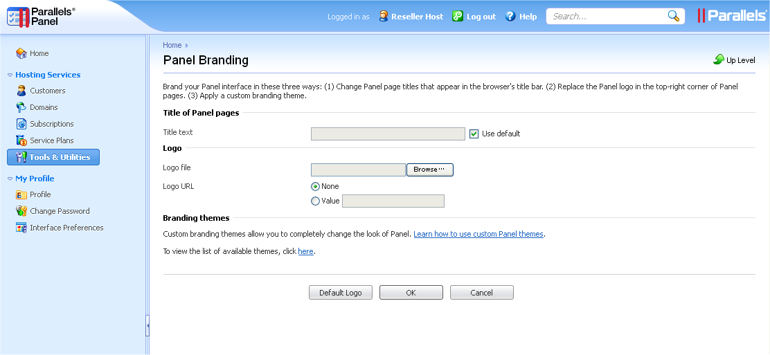Open Subscriptions in the sidebar

click(x=51, y=124)
